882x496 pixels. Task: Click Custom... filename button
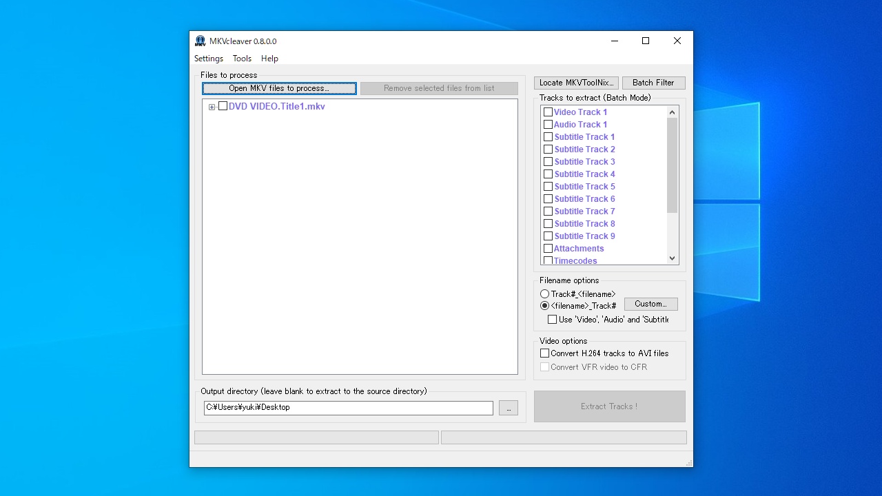pos(650,304)
